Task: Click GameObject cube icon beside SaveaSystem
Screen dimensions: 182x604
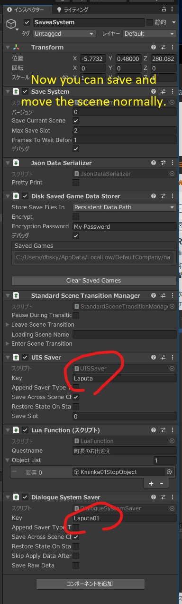Action: 11,25
